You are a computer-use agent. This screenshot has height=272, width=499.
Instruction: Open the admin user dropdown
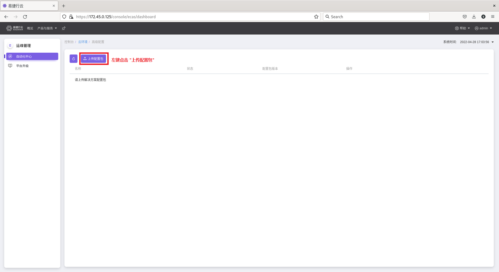(x=483, y=28)
